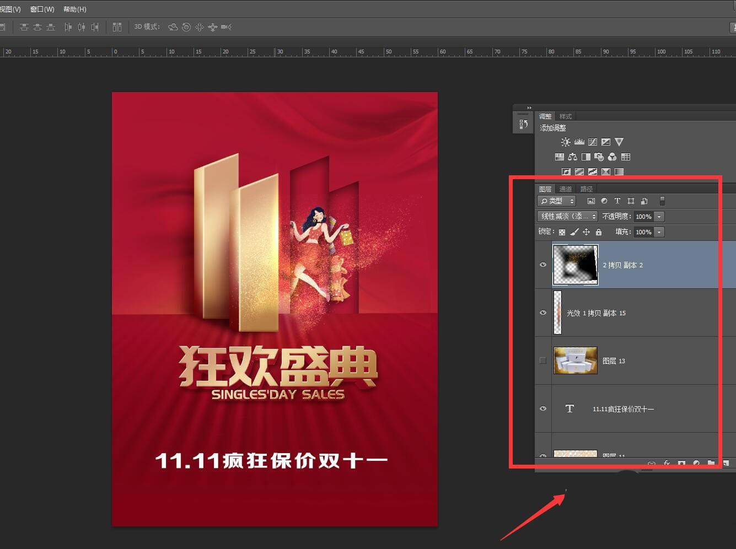
Task: Click the align horizontal centers icon
Action: tap(82, 26)
